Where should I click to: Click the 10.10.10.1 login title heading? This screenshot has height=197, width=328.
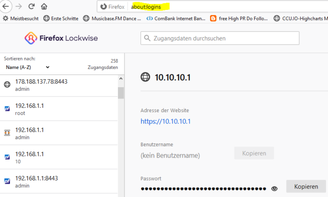(x=172, y=77)
